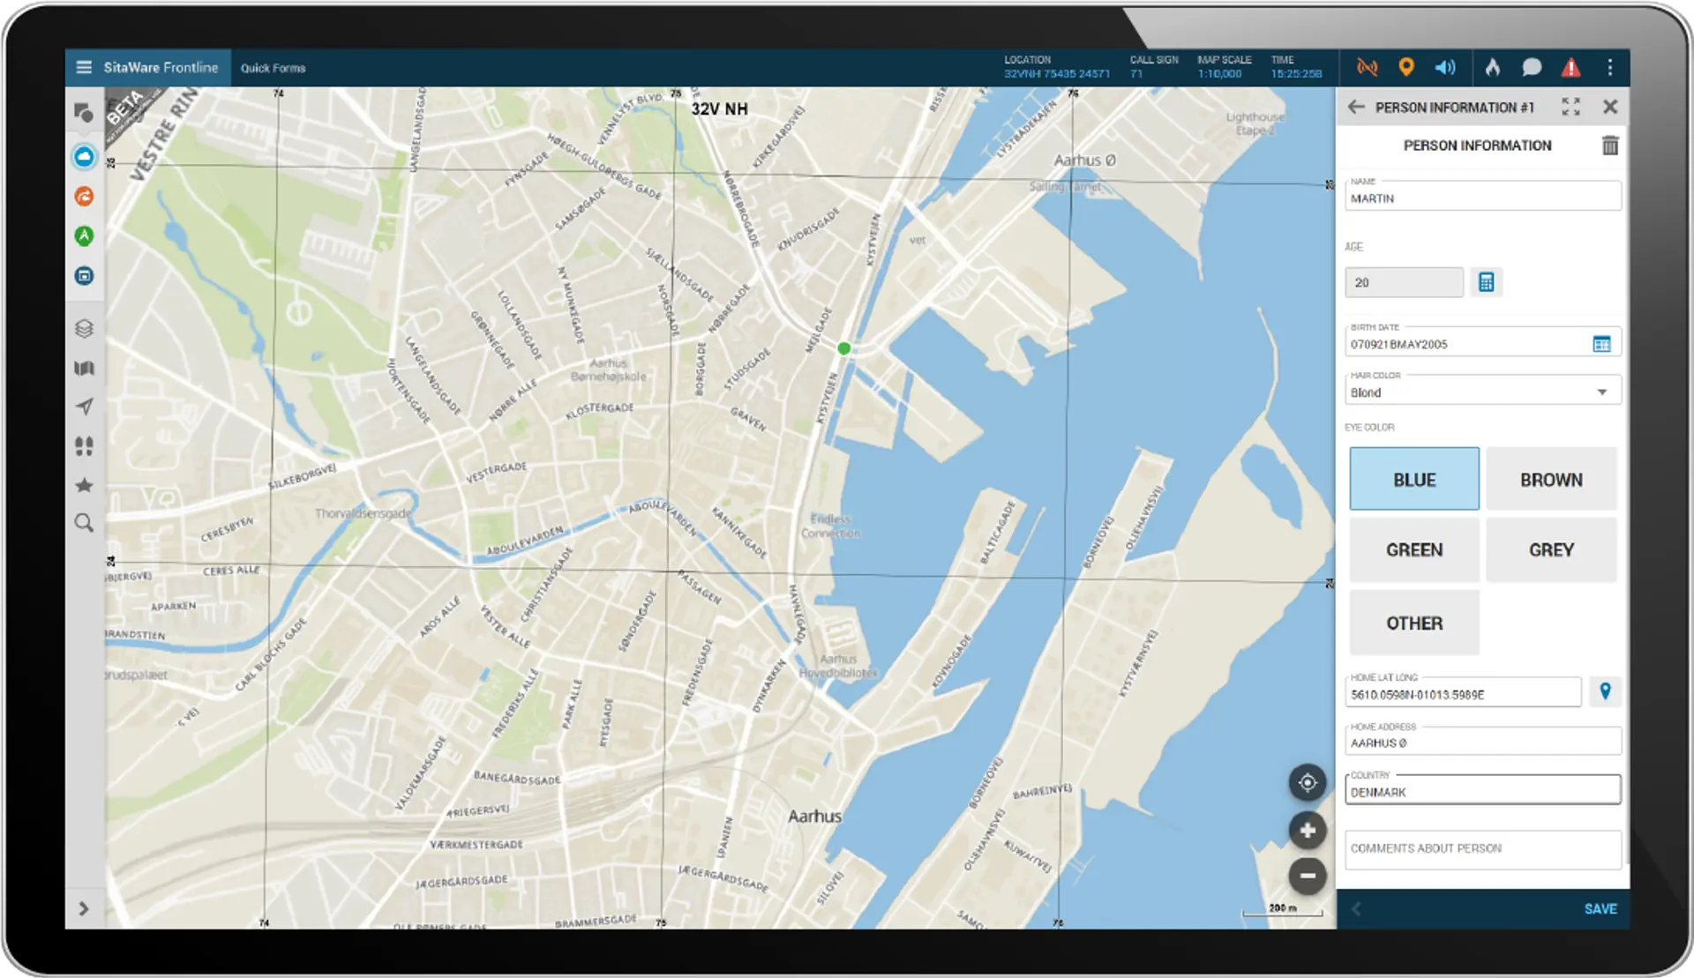Click the orange location pin icon
Screen dimensions: 1694x978
click(1406, 67)
